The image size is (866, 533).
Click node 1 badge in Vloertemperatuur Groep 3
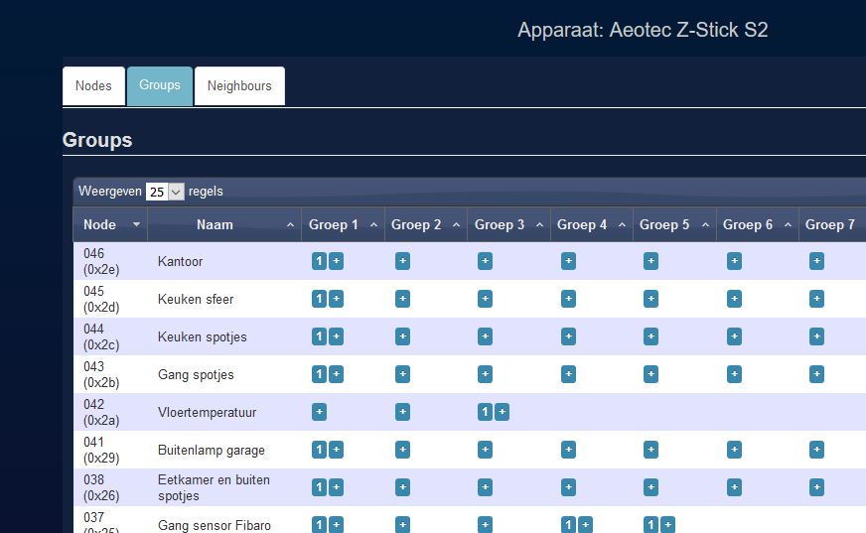pyautogui.click(x=485, y=412)
